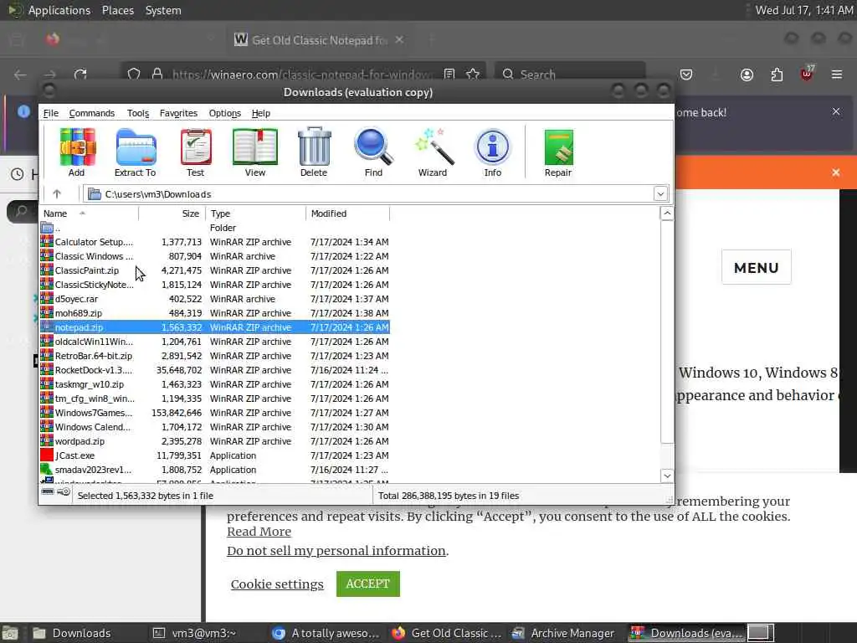This screenshot has height=643, width=857.
Task: Select the ClassicPaint.zip file
Action: (214, 270)
